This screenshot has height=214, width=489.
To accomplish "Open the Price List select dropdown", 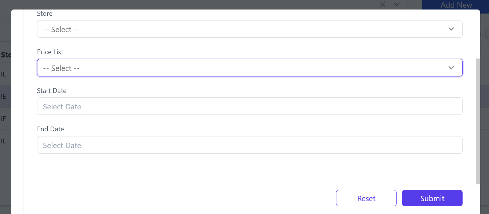I will (249, 68).
